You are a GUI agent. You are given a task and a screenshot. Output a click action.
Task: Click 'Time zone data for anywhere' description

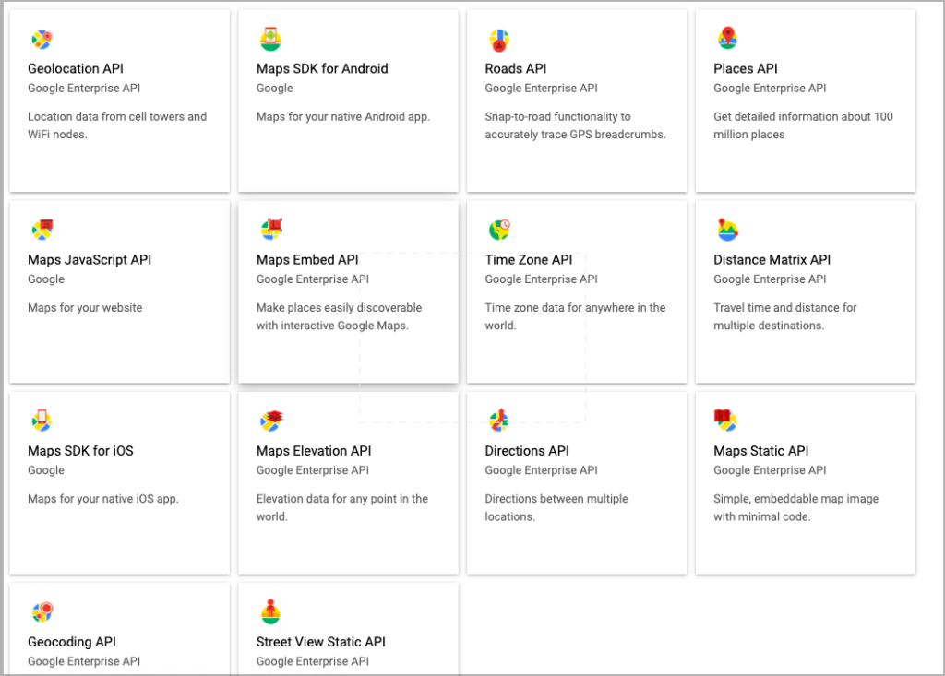point(575,316)
